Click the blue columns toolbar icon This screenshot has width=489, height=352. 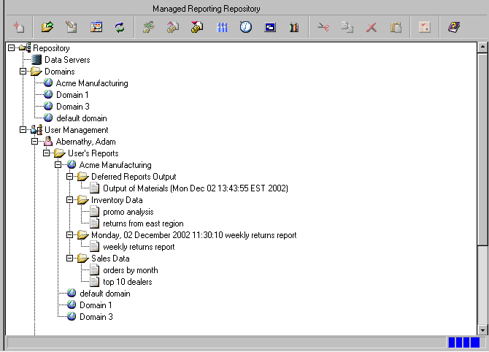click(222, 27)
